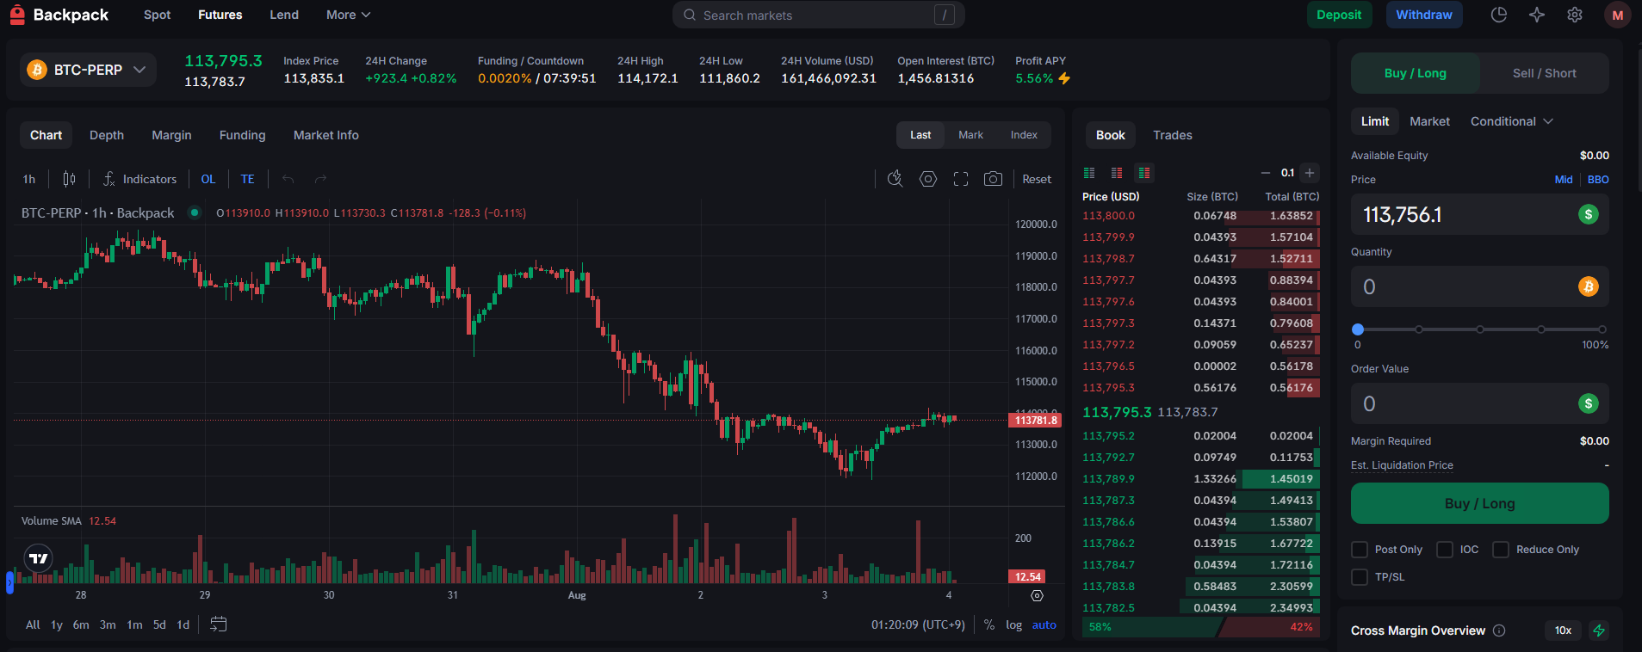Open the M profile avatar
Image resolution: width=1642 pixels, height=652 pixels.
pos(1618,15)
